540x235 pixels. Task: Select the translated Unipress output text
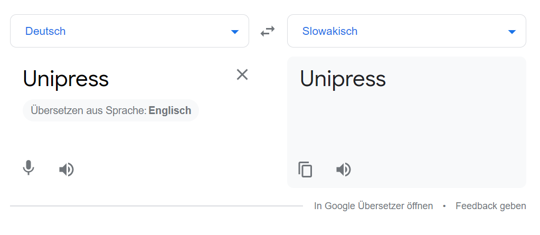[x=343, y=79]
